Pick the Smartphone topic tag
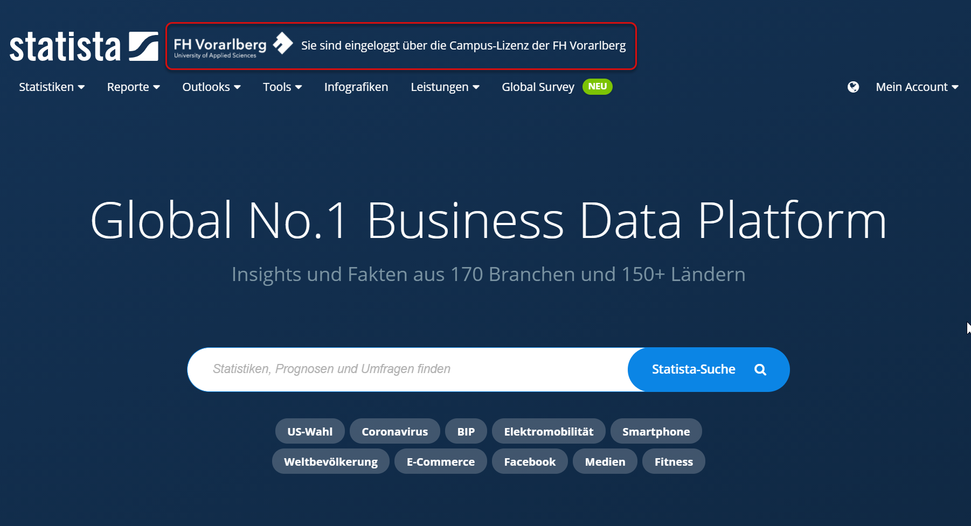 656,431
